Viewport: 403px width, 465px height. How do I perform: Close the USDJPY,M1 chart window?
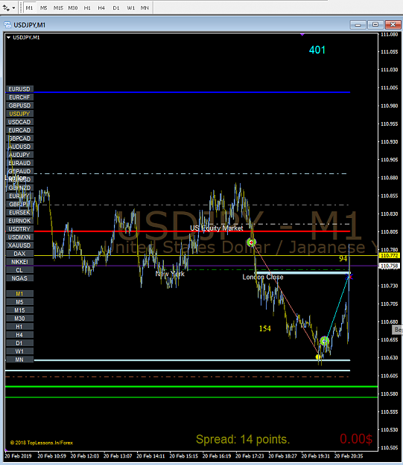point(393,25)
